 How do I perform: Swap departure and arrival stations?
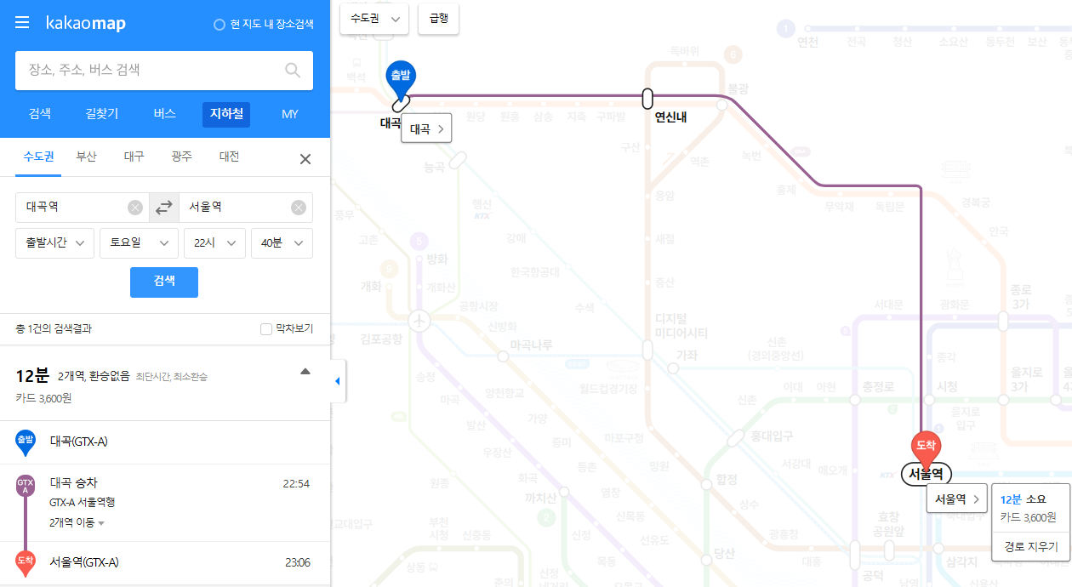pos(164,208)
